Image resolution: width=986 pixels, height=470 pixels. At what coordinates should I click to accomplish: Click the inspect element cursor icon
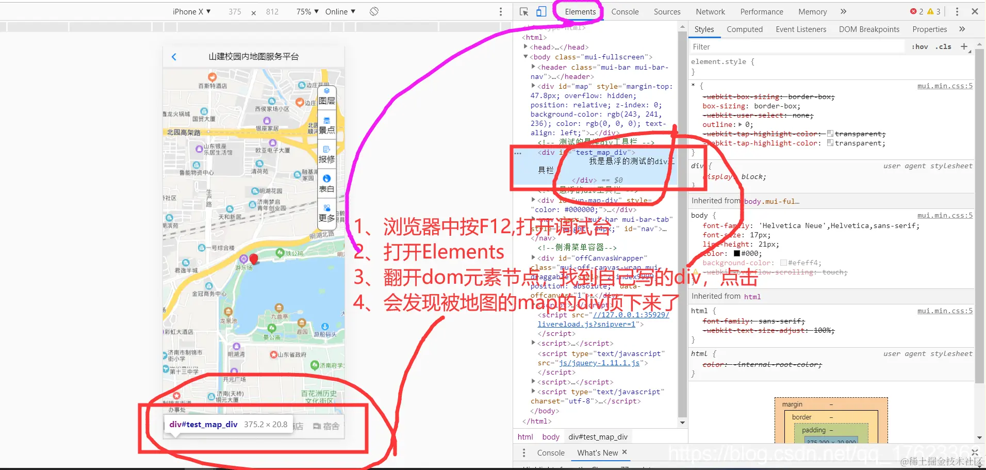524,11
